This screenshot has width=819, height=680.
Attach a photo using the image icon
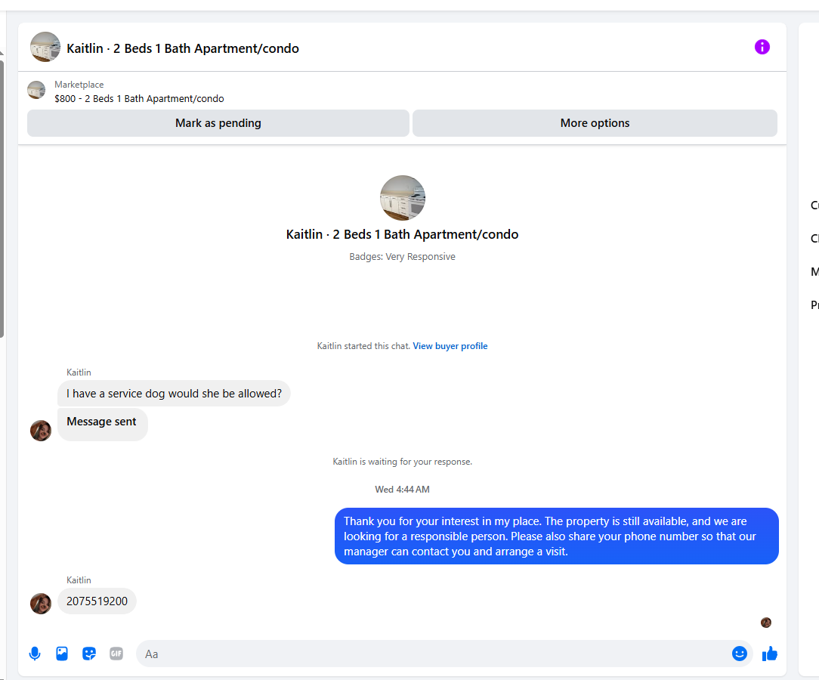tap(62, 654)
